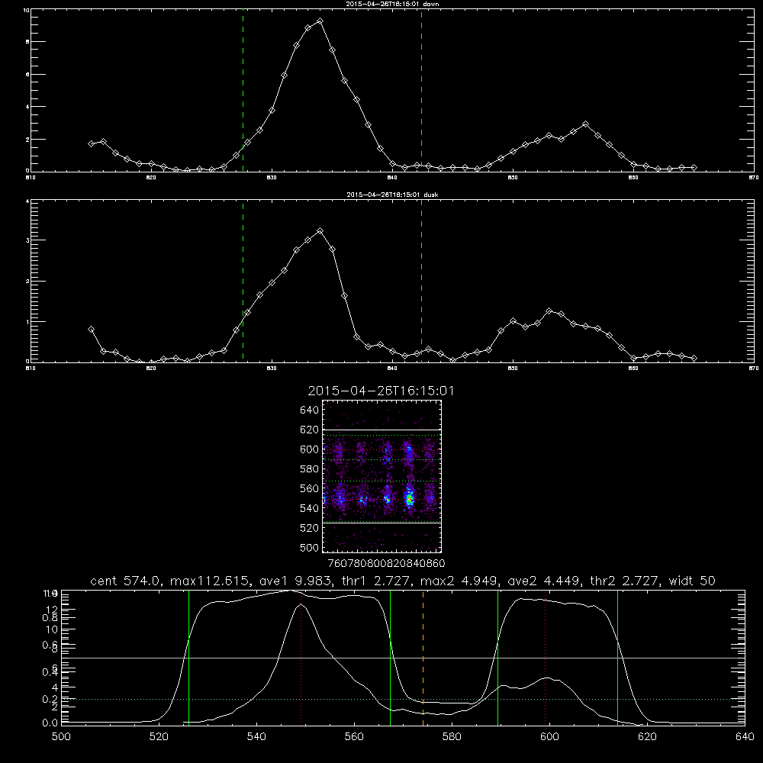Click the left green dashed line in the dusk plot

pos(243,282)
